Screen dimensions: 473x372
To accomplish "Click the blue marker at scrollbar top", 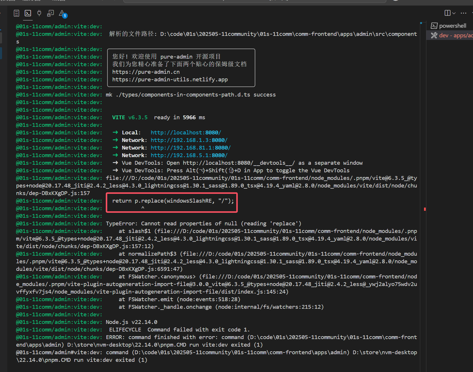I will (421, 23).
